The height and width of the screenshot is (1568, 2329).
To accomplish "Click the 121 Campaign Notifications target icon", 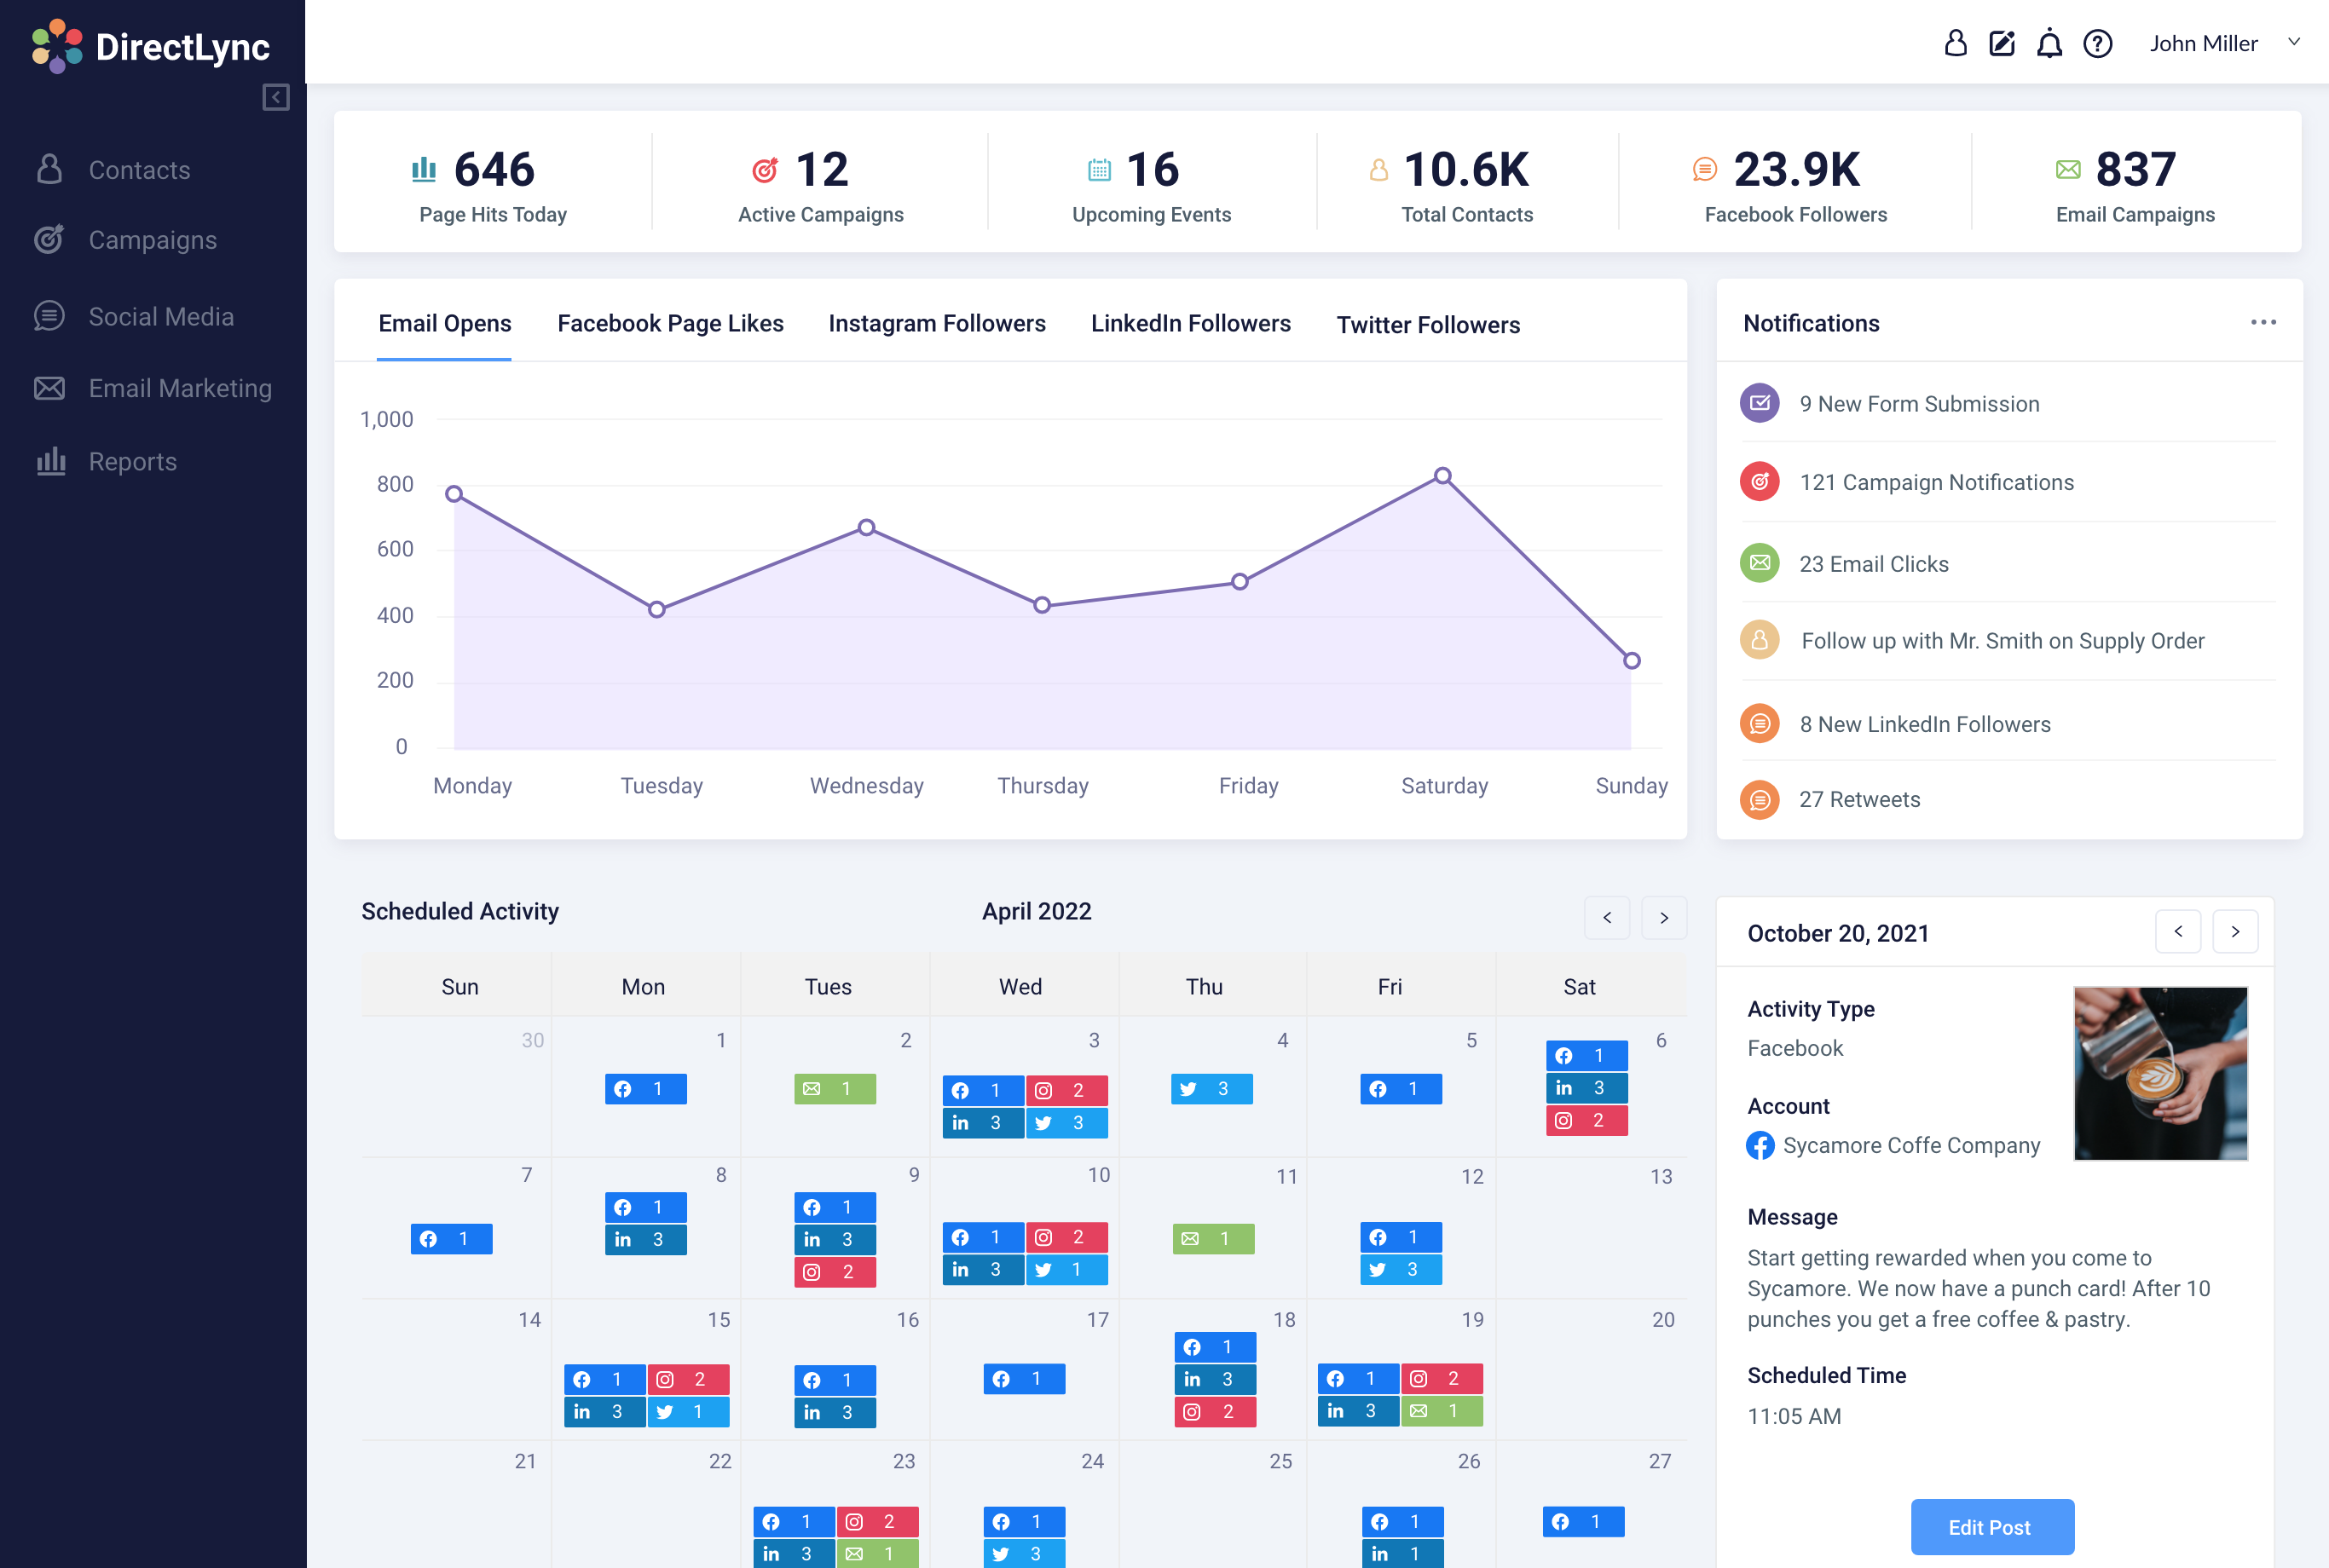I will point(1759,482).
